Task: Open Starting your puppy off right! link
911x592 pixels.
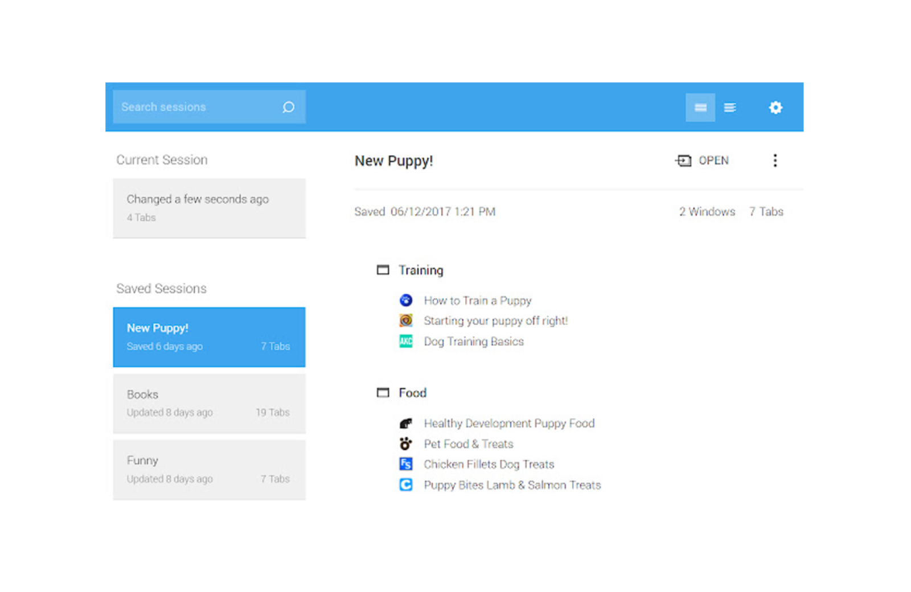Action: click(x=495, y=321)
